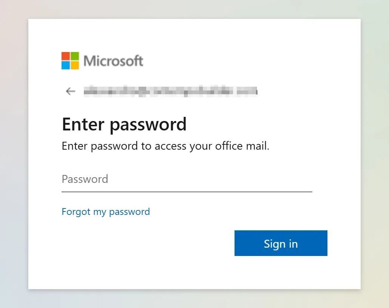Click the word "Enter" in the bold heading
389x308 pixels.
tap(83, 124)
